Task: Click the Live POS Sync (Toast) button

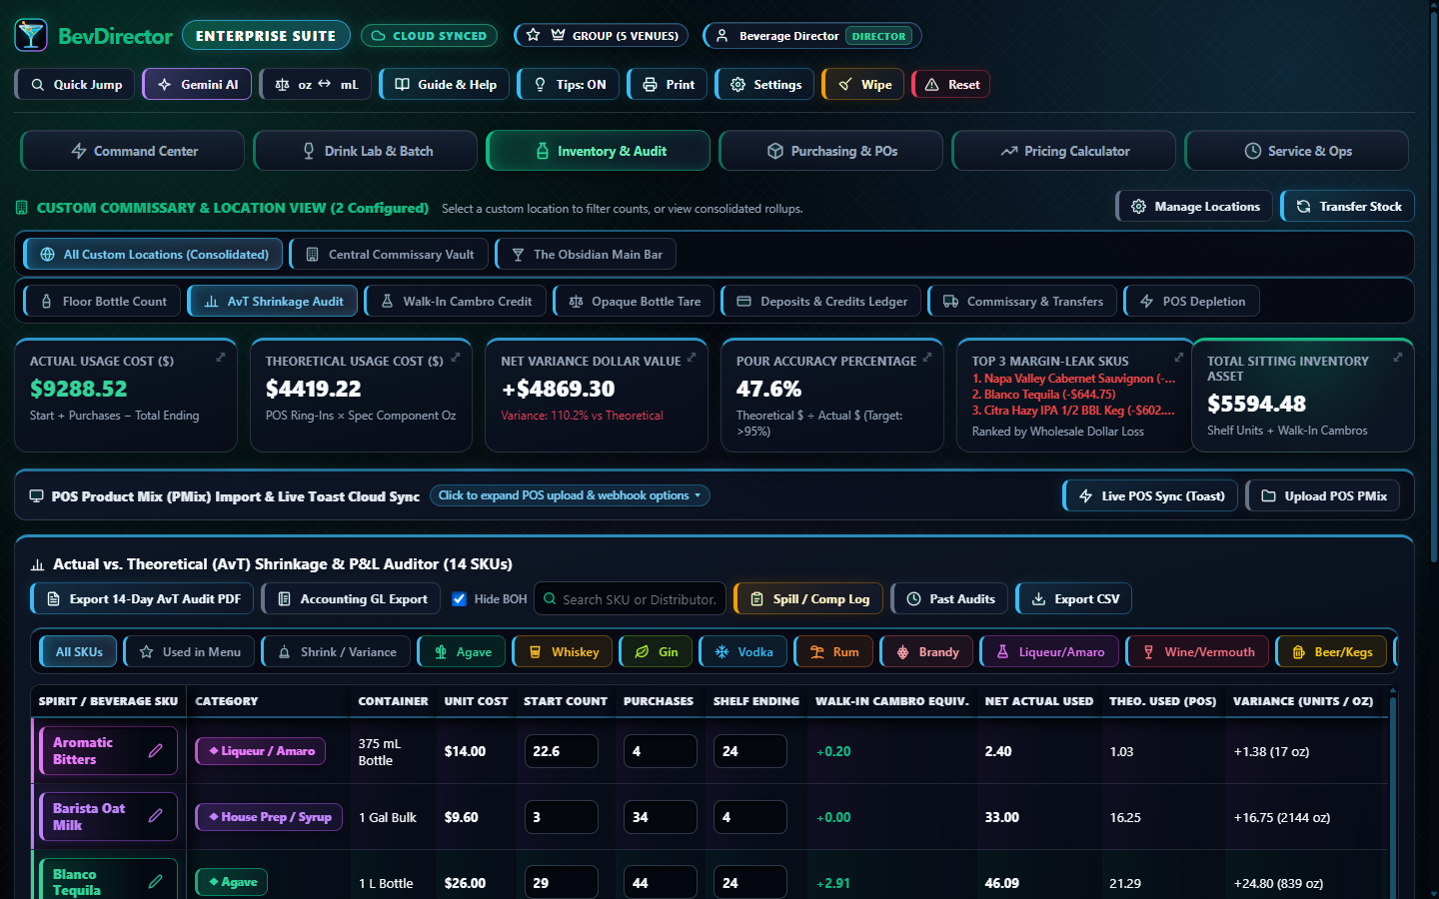Action: (x=1151, y=495)
